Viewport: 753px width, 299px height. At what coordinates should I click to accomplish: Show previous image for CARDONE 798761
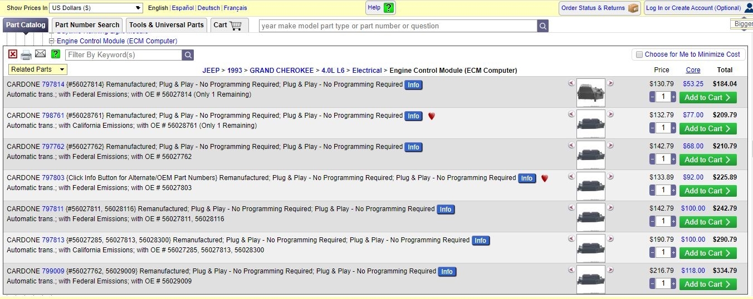point(571,114)
